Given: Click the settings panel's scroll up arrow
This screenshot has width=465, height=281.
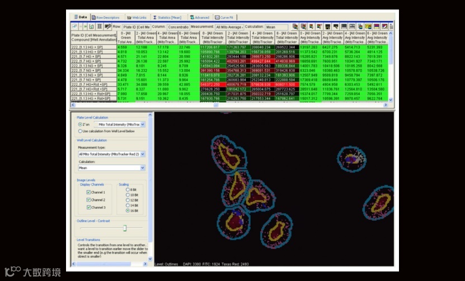Looking at the screenshot, I should (x=150, y=115).
